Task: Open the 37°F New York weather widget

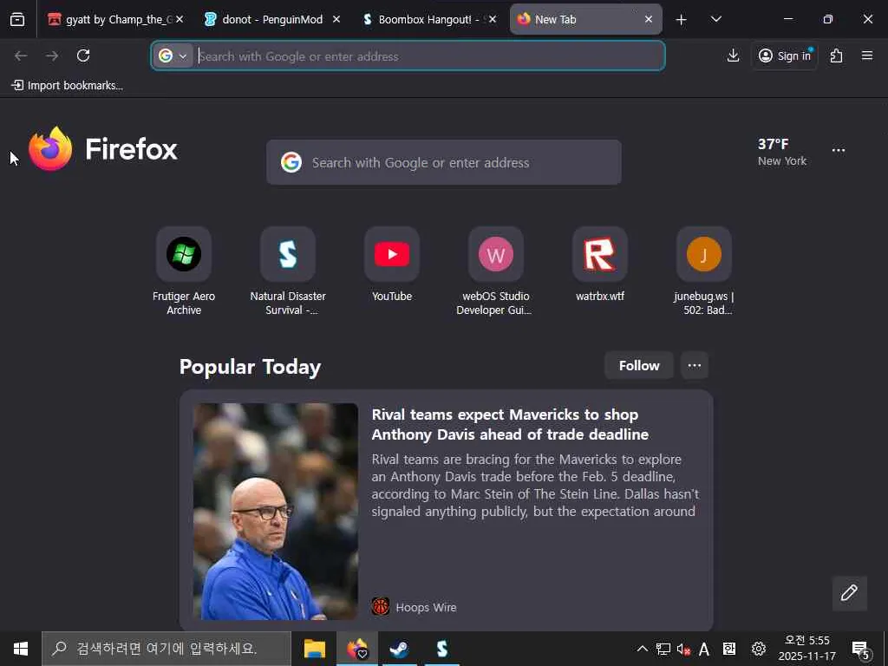Action: 782,152
